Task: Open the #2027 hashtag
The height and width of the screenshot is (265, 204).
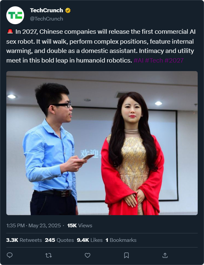Action: click(174, 60)
